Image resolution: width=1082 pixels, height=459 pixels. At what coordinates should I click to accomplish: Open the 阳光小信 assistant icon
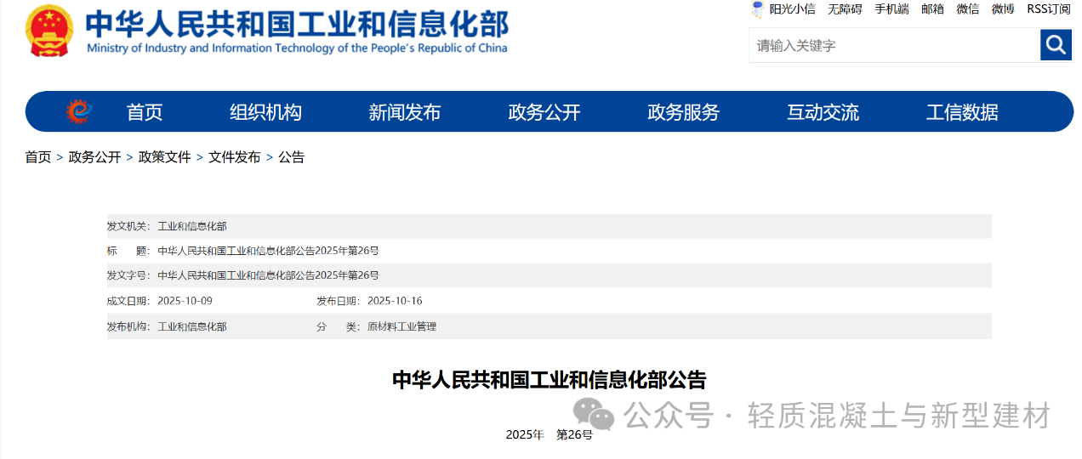(x=757, y=9)
